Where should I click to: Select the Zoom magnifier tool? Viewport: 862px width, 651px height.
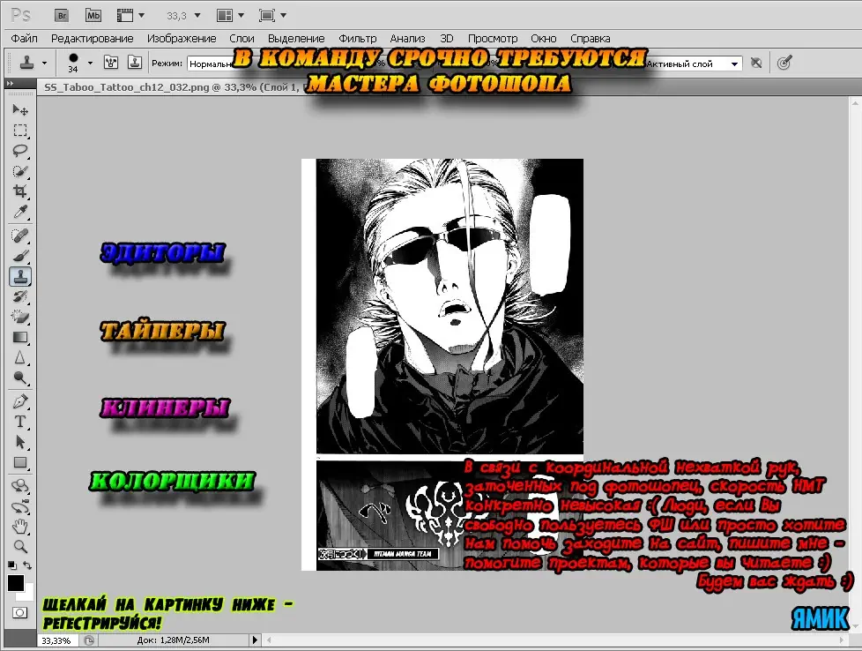(20, 547)
